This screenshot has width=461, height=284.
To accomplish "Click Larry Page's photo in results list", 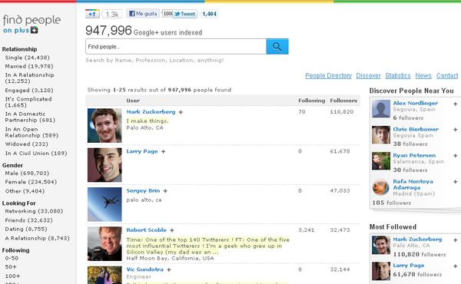I will tap(104, 165).
